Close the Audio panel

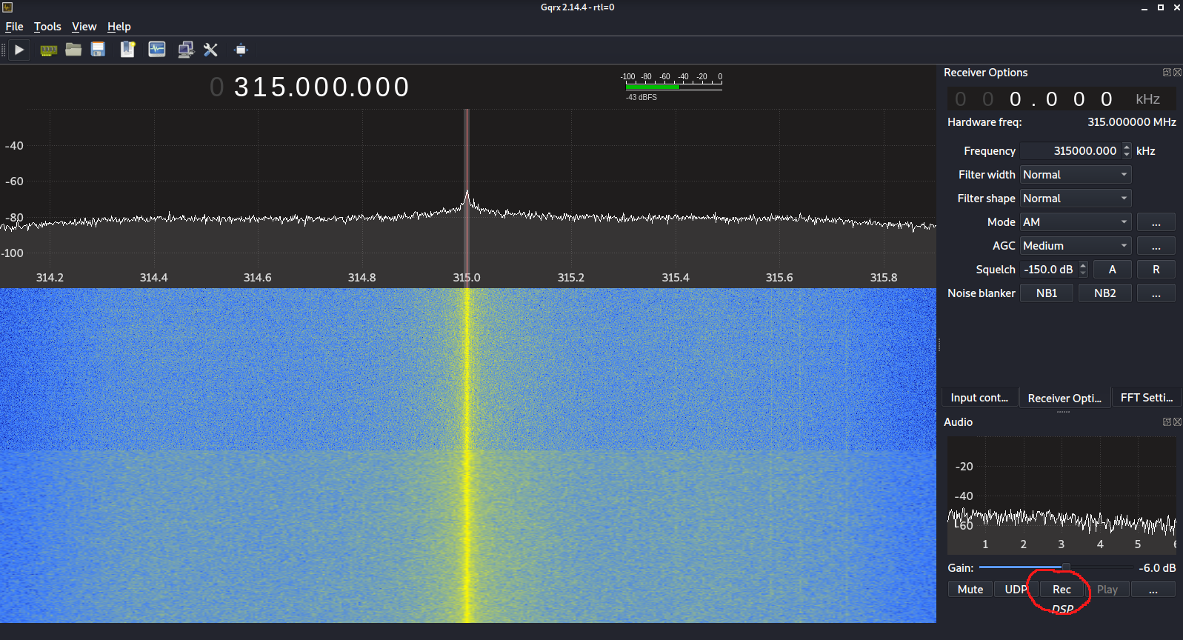(1177, 422)
